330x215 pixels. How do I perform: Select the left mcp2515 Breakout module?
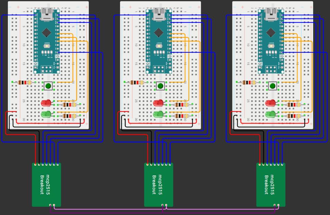click(46, 185)
